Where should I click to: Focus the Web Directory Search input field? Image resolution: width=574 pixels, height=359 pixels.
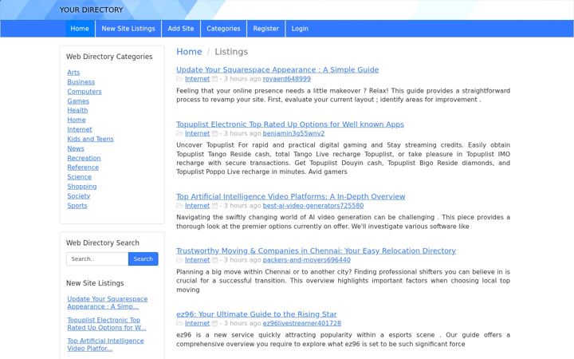click(x=97, y=259)
